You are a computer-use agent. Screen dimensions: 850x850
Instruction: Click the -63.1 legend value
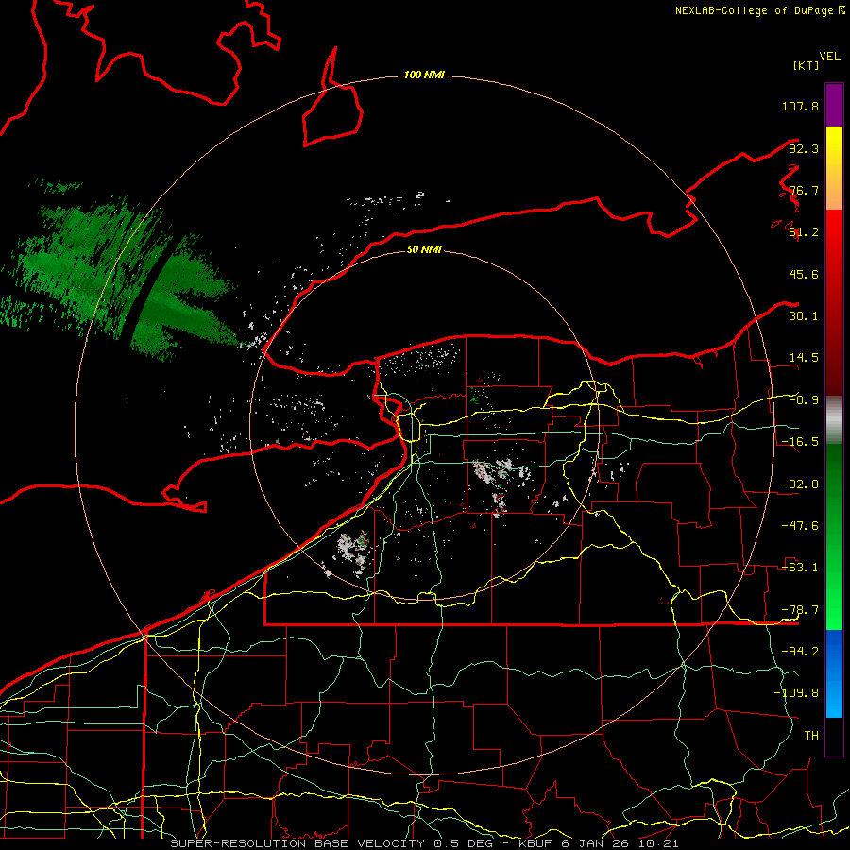pos(800,568)
